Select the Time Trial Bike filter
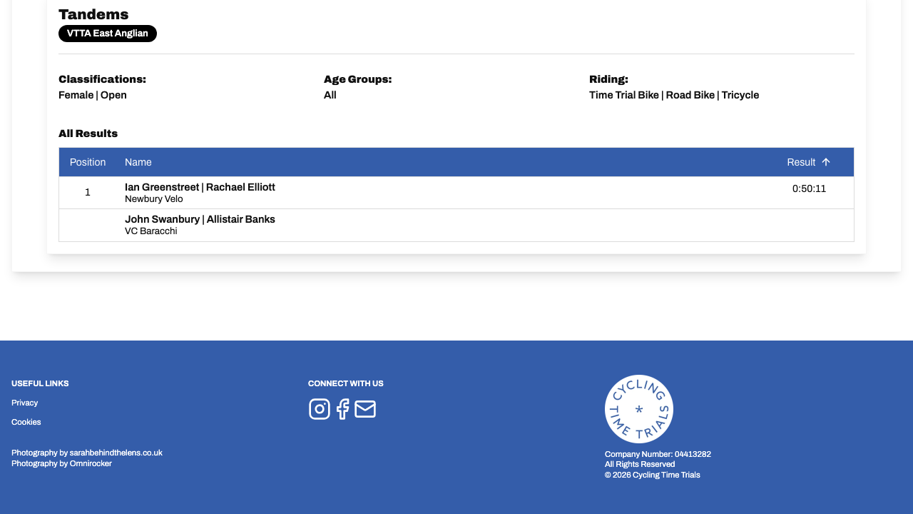The width and height of the screenshot is (913, 514). [623, 94]
